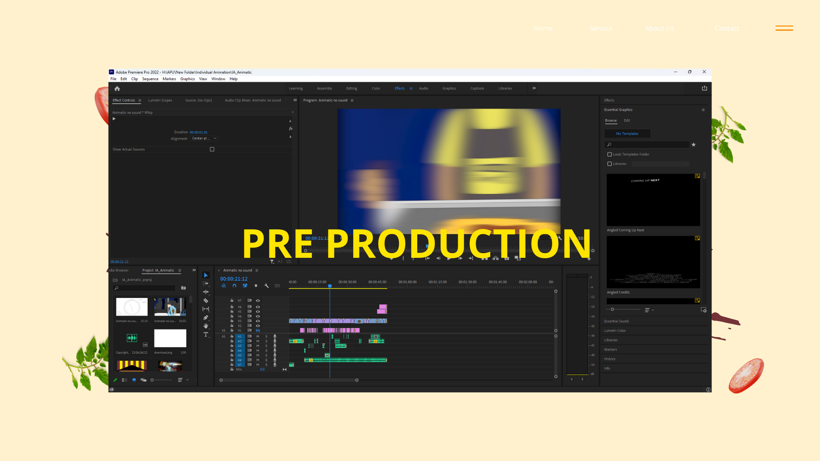Open History panel
Screen dimensions: 820x461
tap(609, 359)
